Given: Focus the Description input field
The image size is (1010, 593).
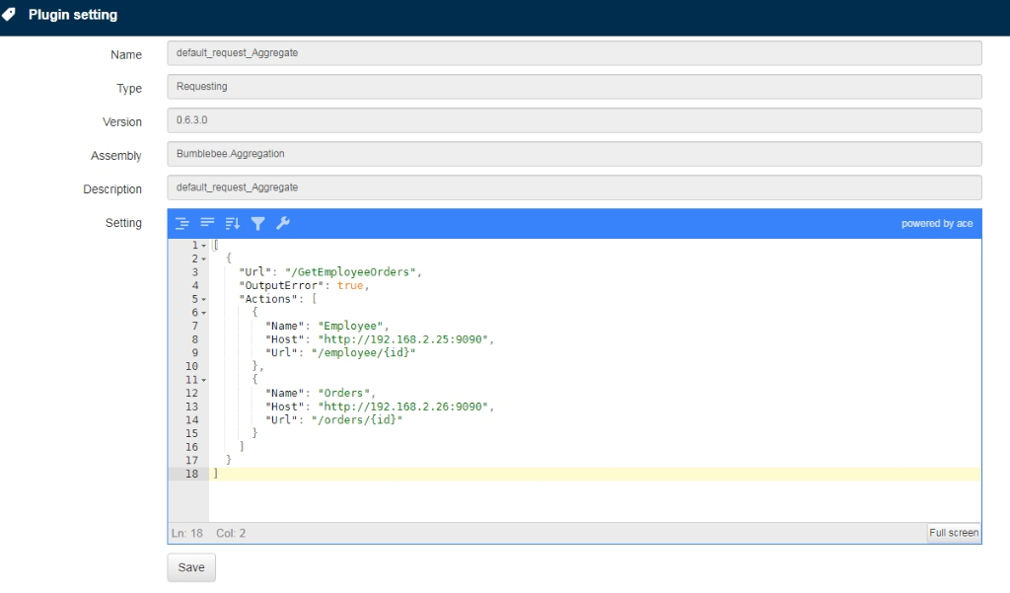Looking at the screenshot, I should (x=575, y=186).
